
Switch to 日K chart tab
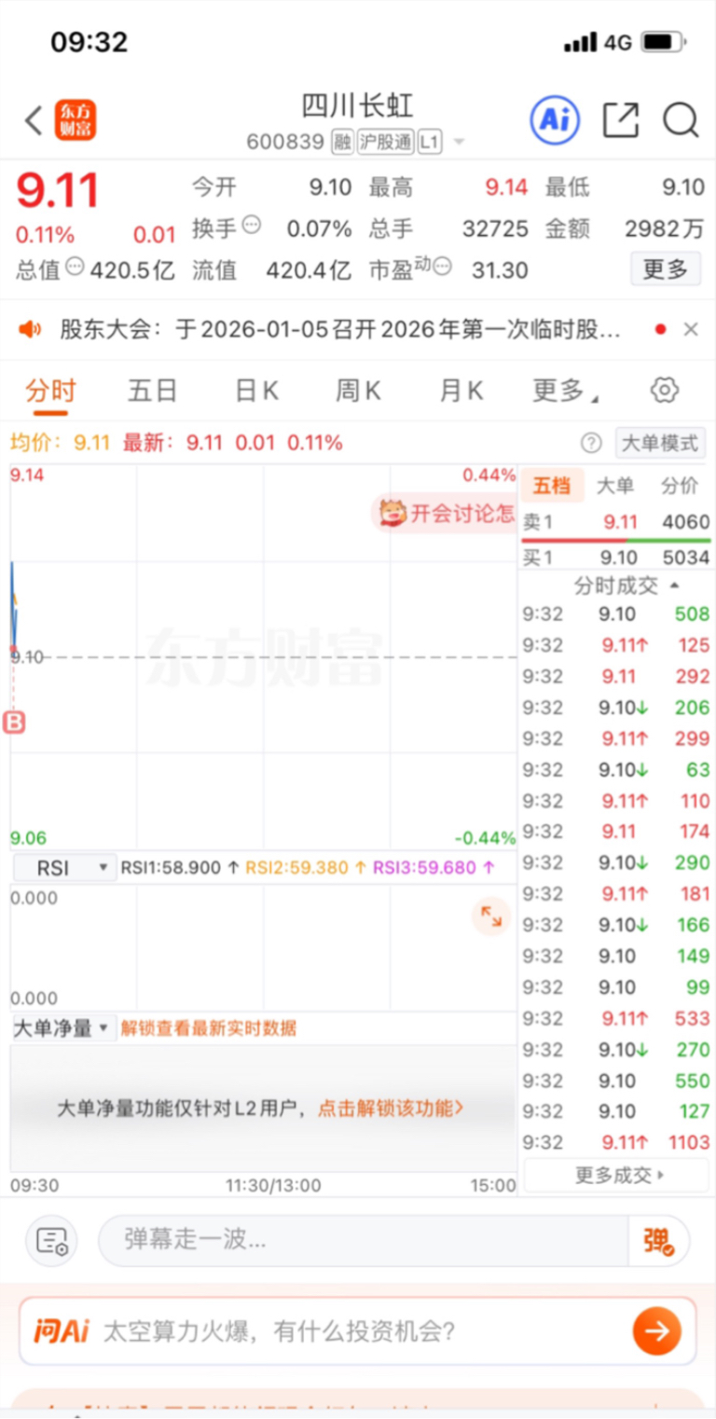click(256, 391)
